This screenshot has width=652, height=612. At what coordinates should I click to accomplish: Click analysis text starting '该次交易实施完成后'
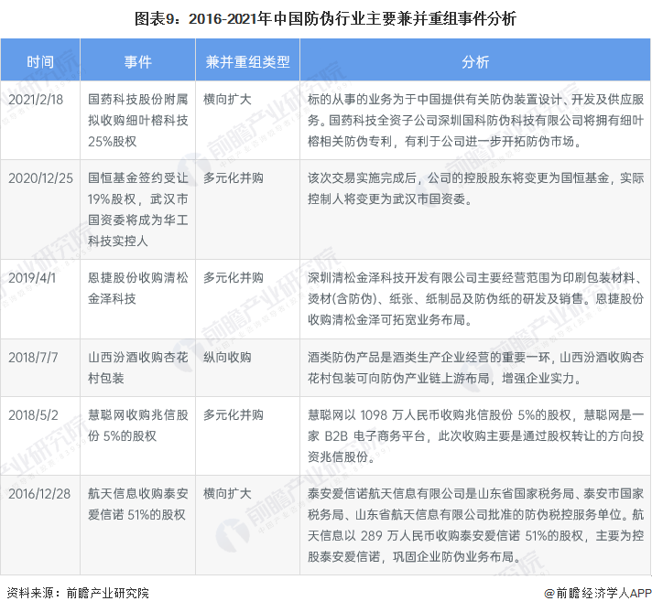475,188
